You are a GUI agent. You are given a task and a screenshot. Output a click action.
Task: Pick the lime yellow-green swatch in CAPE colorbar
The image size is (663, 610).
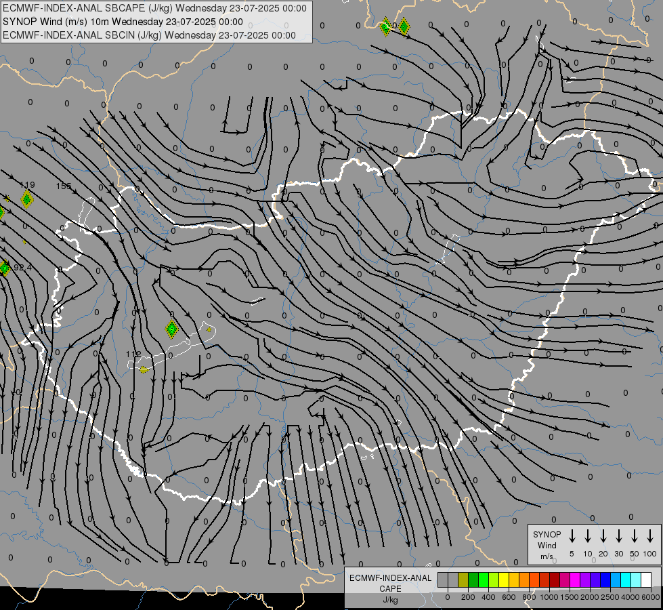pyautogui.click(x=494, y=579)
